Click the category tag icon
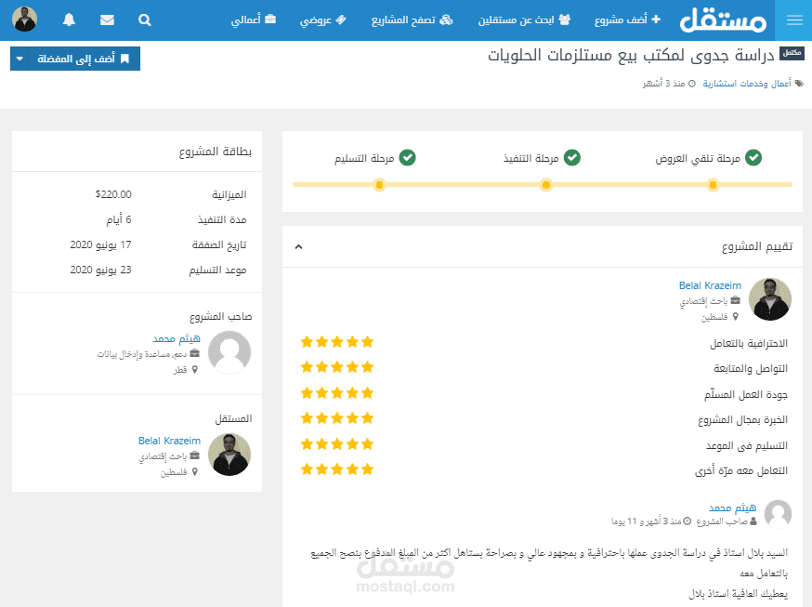This screenshot has width=812, height=607. coord(799,84)
